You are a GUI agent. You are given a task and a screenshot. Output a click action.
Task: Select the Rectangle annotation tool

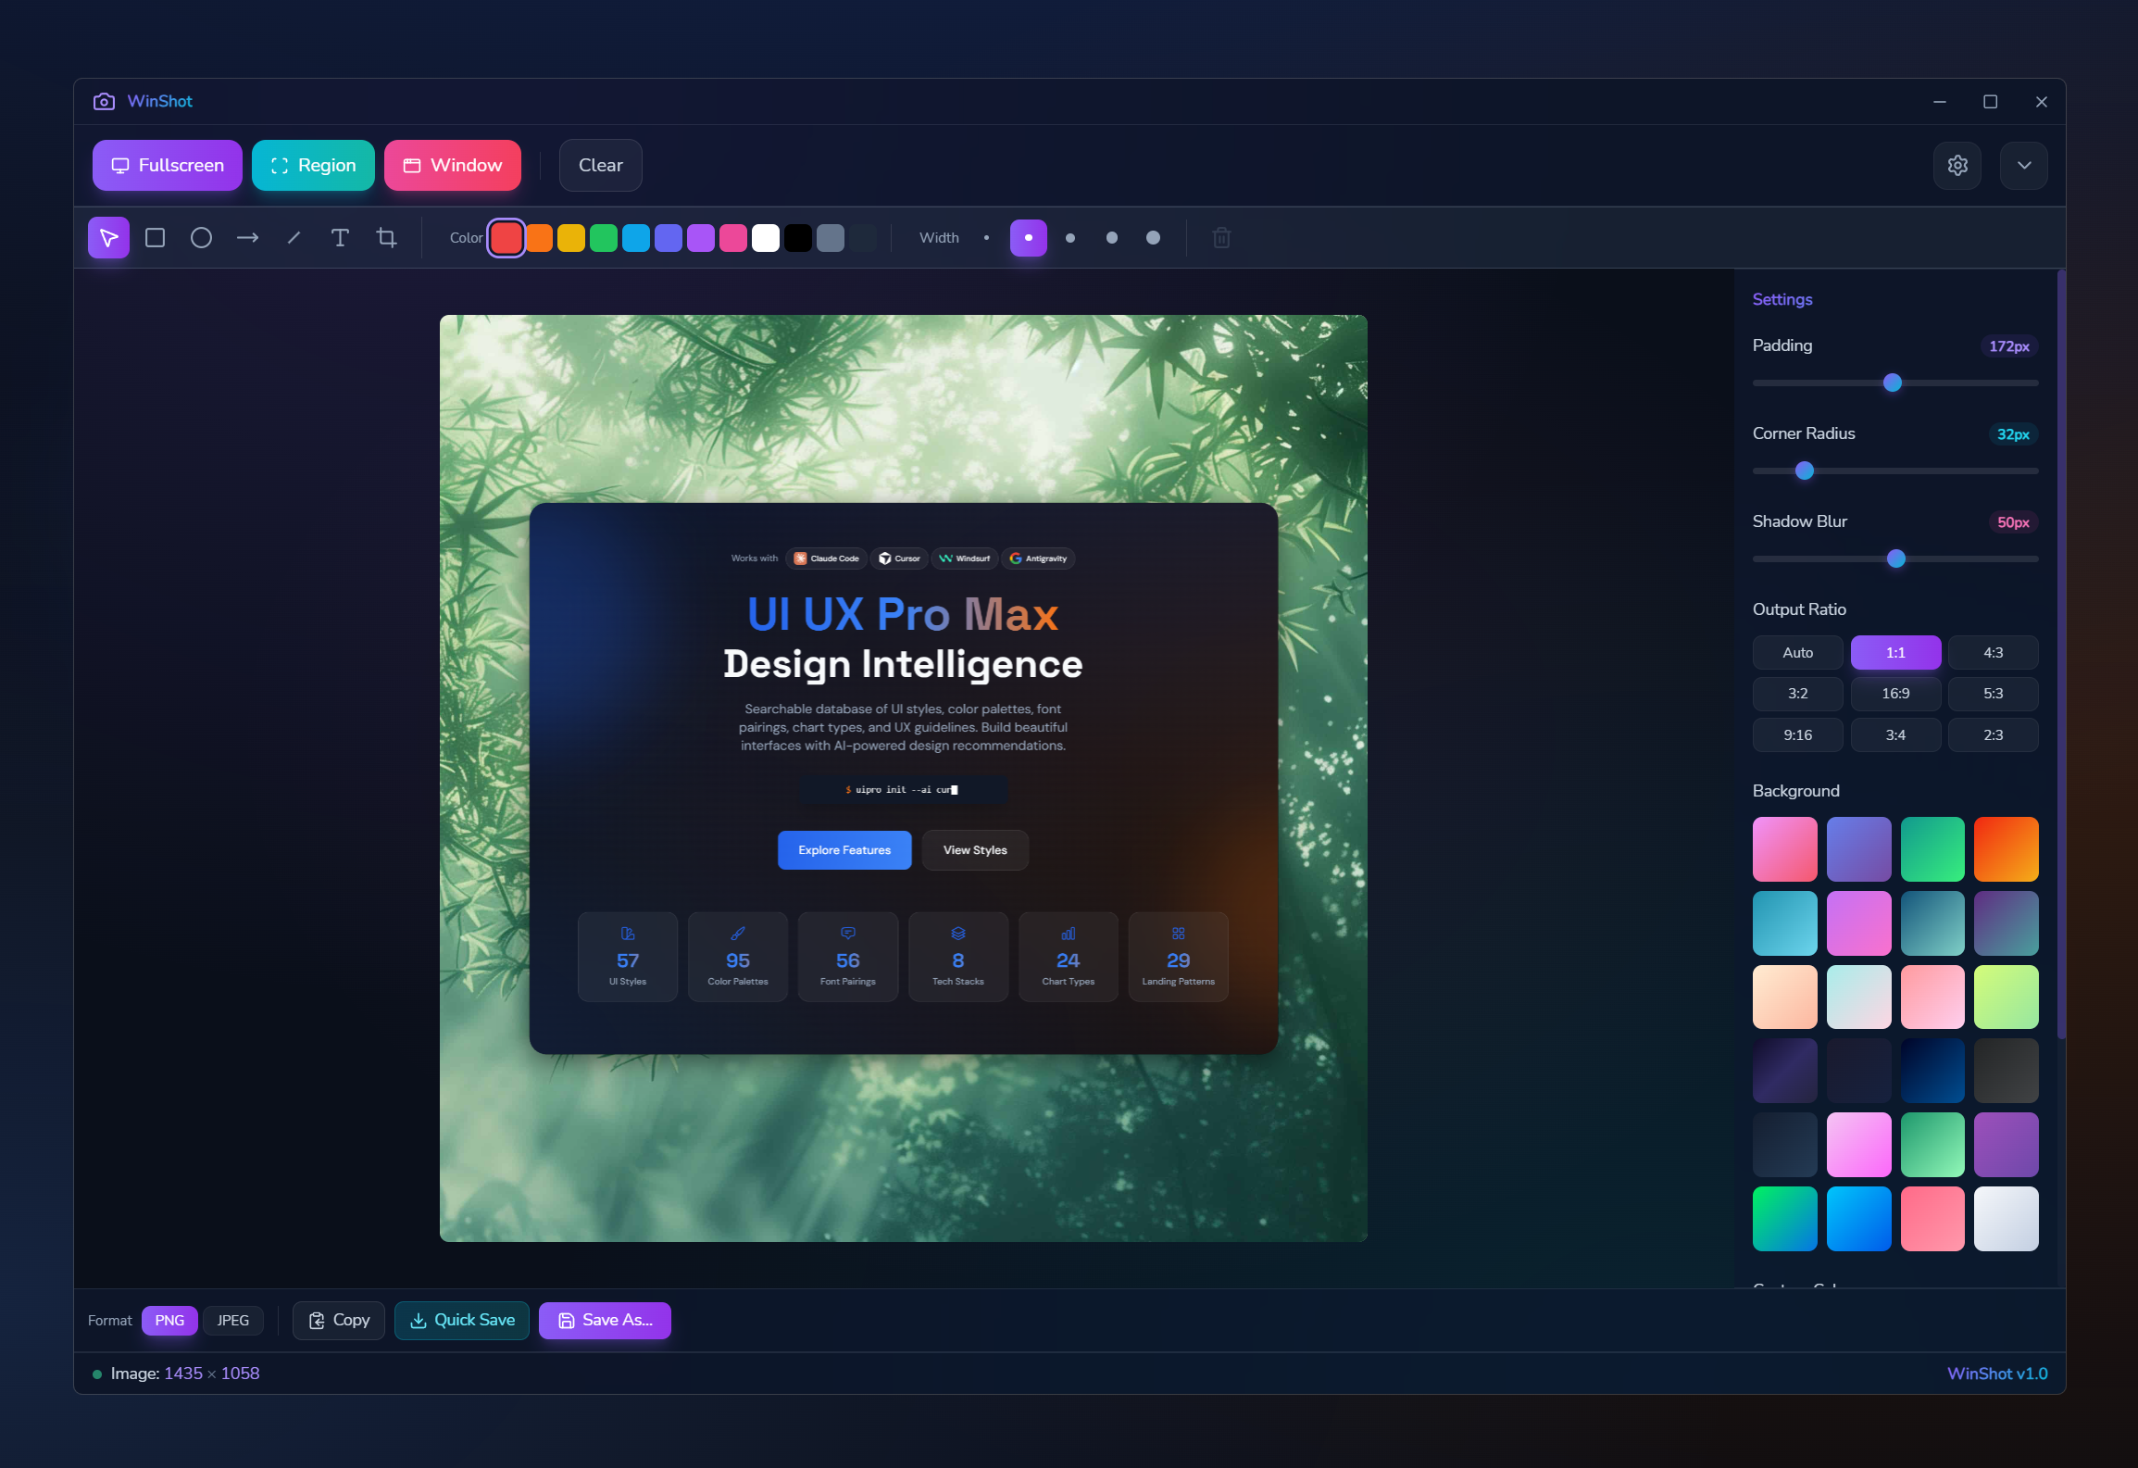click(x=155, y=238)
